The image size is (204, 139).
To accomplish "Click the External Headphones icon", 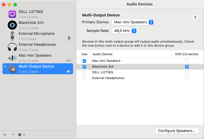I will (x=12, y=47).
